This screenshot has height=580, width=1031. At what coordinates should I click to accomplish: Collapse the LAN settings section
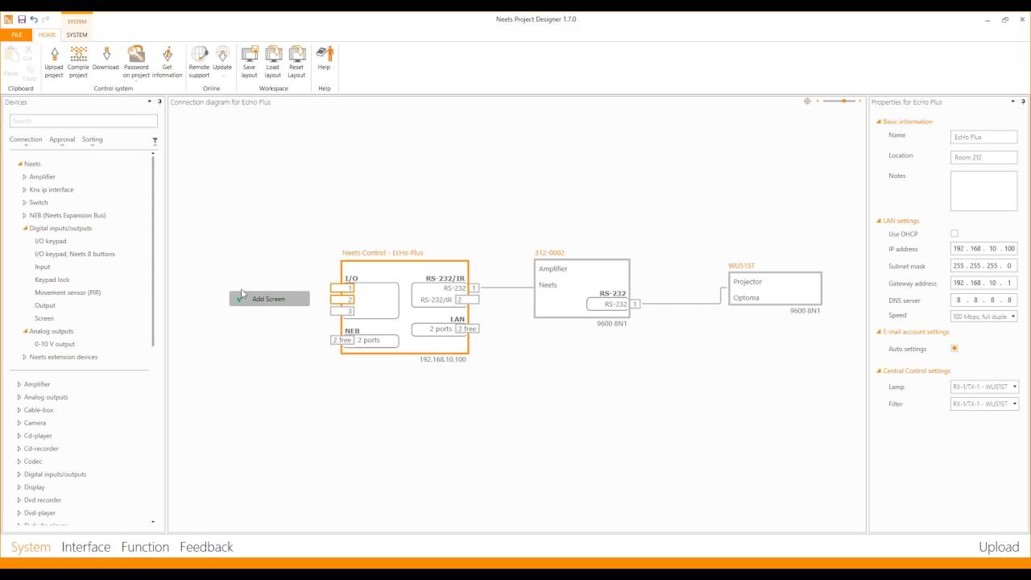879,221
